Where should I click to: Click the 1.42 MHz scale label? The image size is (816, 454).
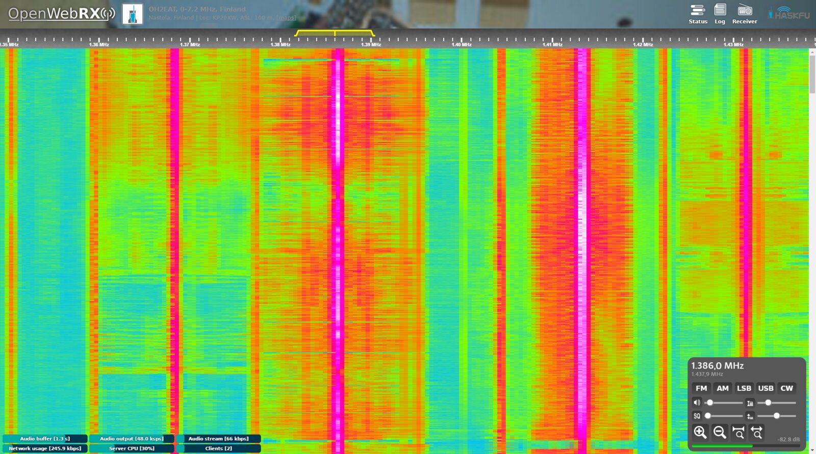pyautogui.click(x=643, y=45)
